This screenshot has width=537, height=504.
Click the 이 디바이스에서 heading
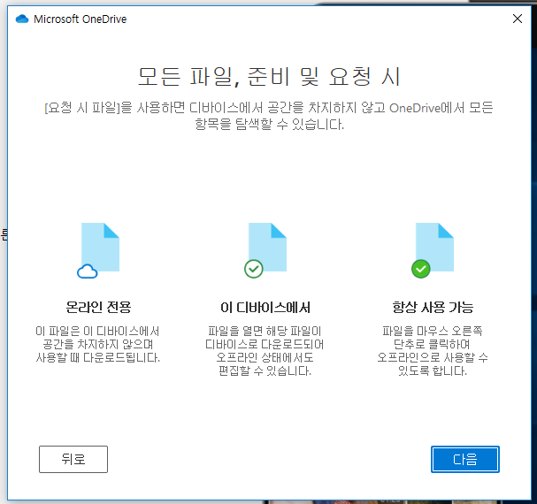[265, 307]
